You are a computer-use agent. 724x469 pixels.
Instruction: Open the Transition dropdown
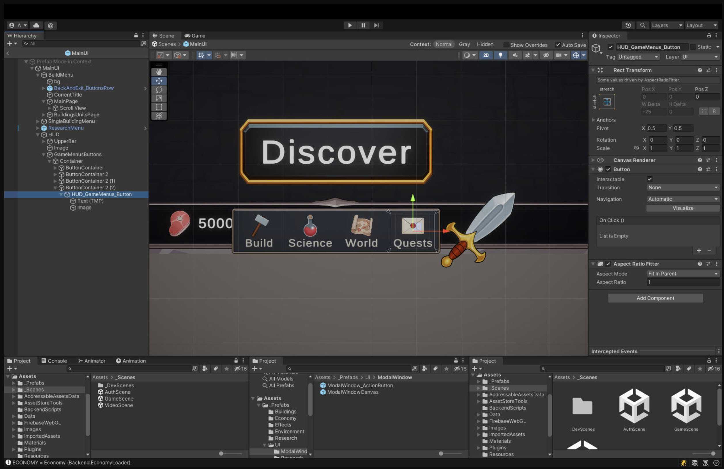pos(683,187)
